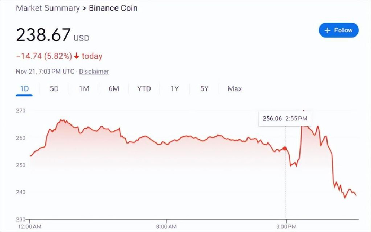The width and height of the screenshot is (371, 232).
Task: Switch to the 5D time range tab
Action: point(54,89)
